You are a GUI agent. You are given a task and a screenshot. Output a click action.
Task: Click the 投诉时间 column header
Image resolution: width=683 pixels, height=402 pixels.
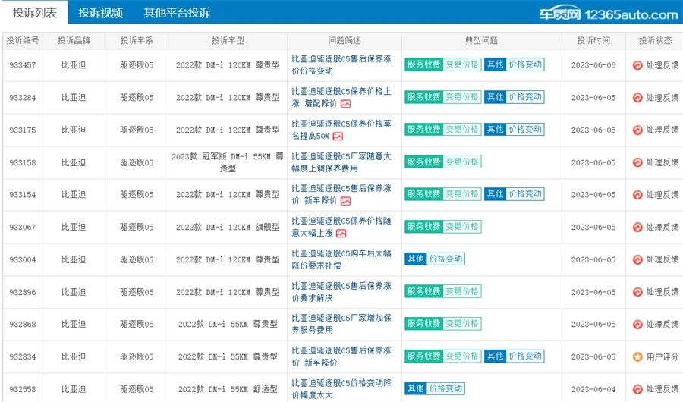coord(593,40)
